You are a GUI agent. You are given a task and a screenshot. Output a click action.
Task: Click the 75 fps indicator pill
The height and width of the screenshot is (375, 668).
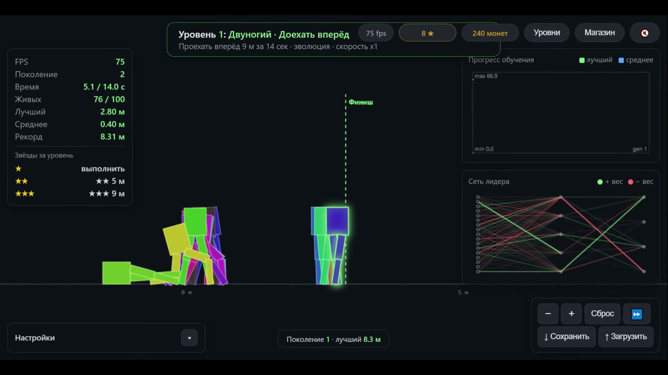376,33
